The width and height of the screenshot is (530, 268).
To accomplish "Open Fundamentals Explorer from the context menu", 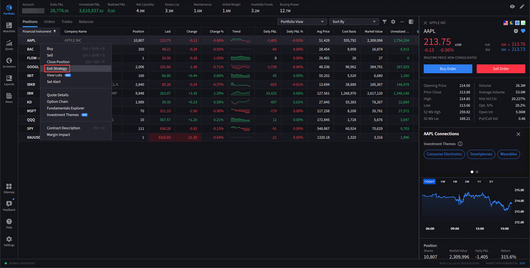I will pos(76,108).
